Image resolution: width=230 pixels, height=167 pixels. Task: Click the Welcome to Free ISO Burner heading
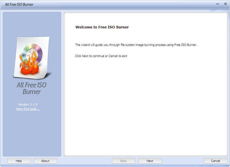pyautogui.click(x=102, y=27)
